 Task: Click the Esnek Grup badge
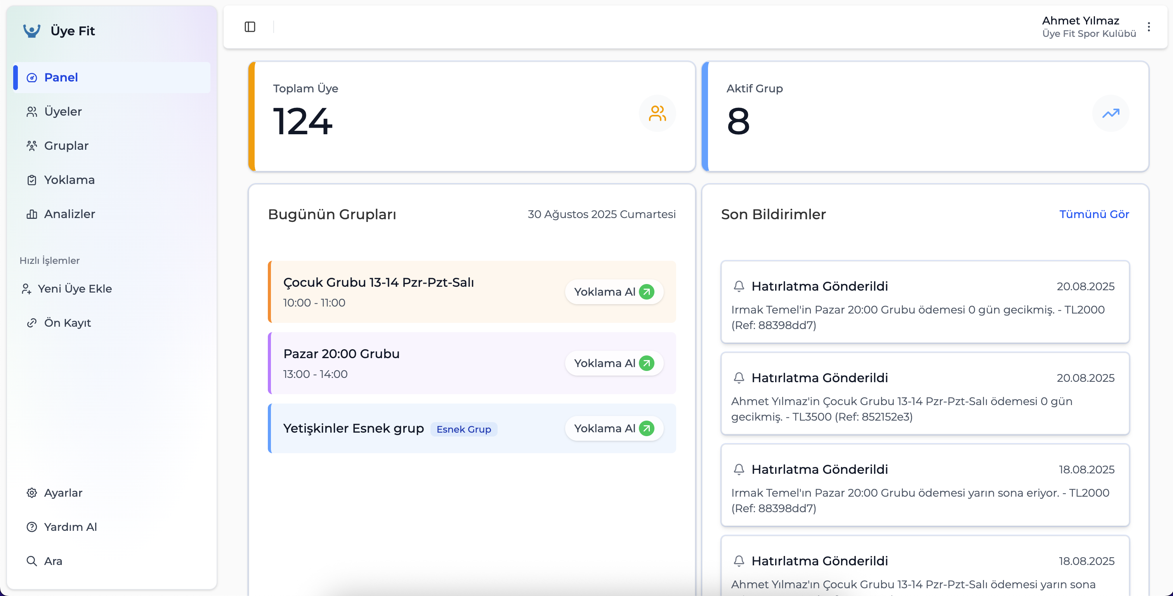pyautogui.click(x=463, y=429)
